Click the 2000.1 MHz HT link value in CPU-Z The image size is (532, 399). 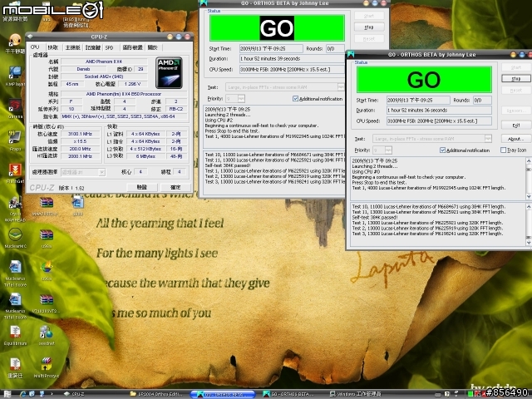(x=80, y=156)
